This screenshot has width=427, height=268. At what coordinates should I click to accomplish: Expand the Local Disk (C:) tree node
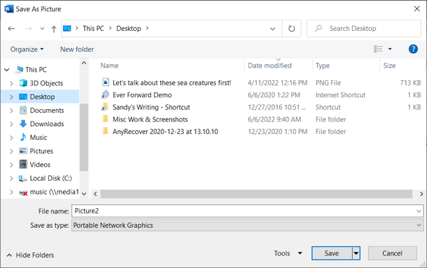[11, 178]
